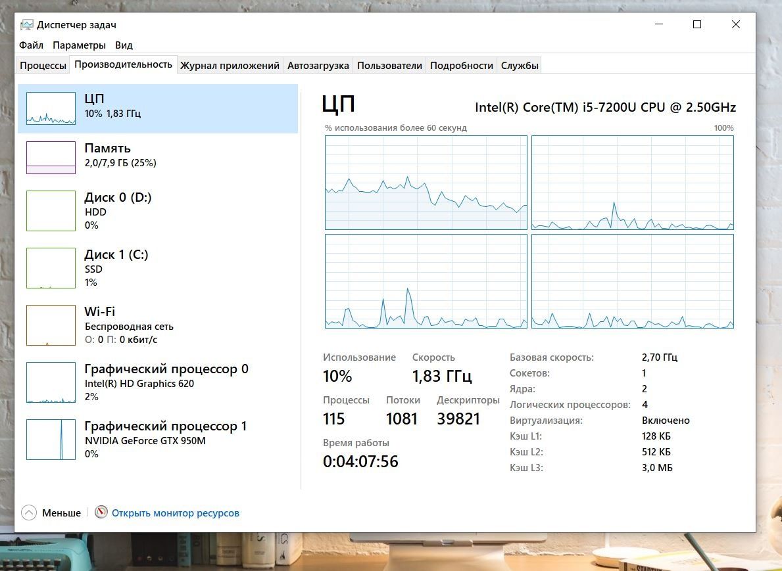The width and height of the screenshot is (782, 571).
Task: Switch to the Процессы tab
Action: click(43, 66)
